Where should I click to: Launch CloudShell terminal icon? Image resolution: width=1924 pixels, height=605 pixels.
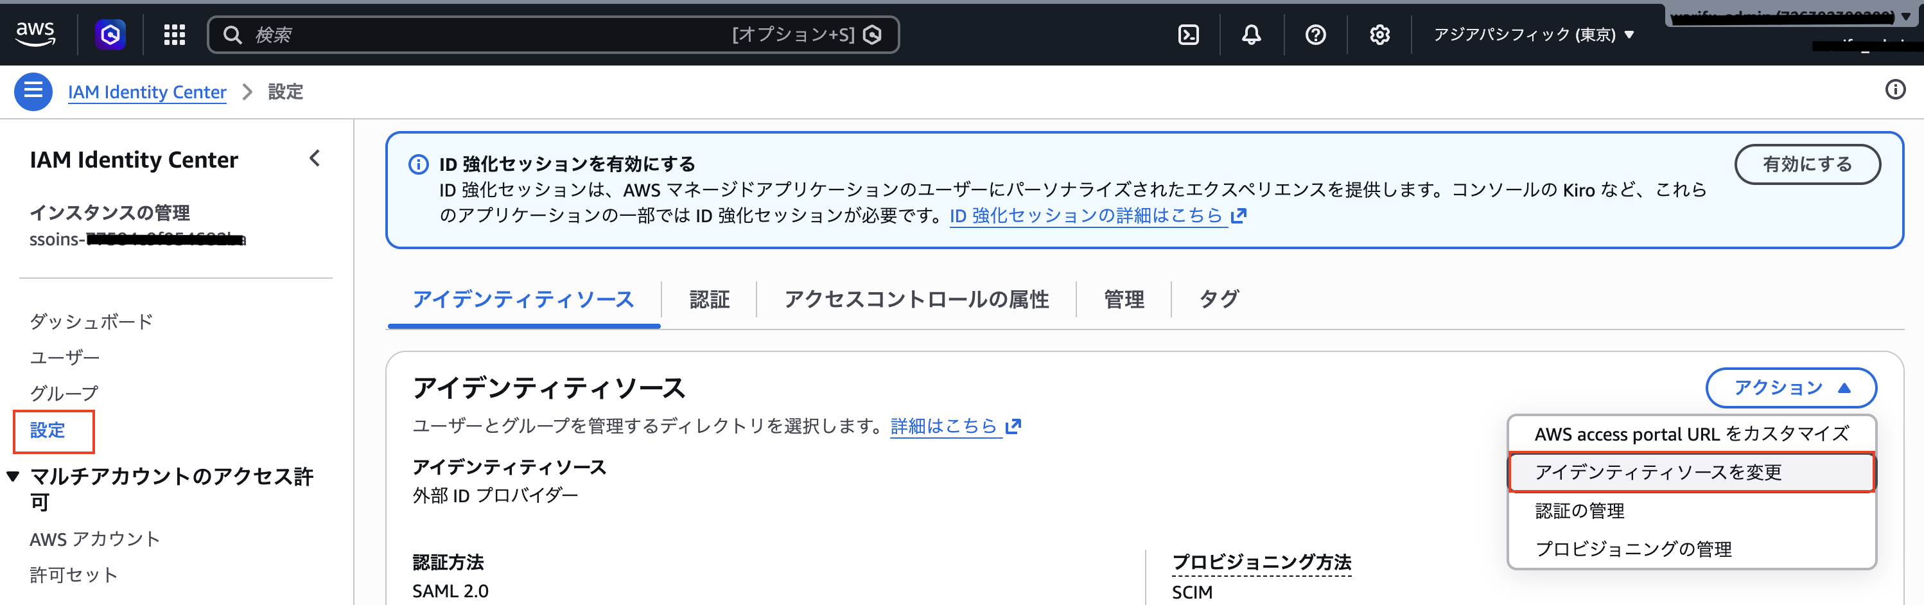coord(1188,34)
